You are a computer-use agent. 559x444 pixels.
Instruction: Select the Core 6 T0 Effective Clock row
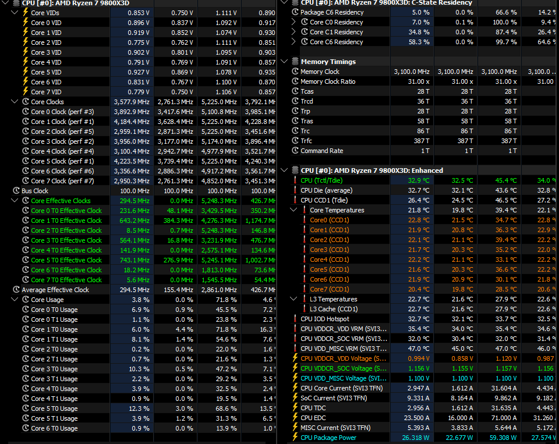pyautogui.click(x=139, y=270)
